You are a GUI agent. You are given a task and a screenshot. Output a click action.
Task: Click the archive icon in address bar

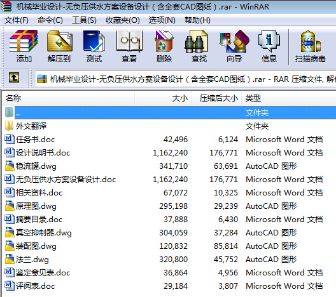(42, 79)
